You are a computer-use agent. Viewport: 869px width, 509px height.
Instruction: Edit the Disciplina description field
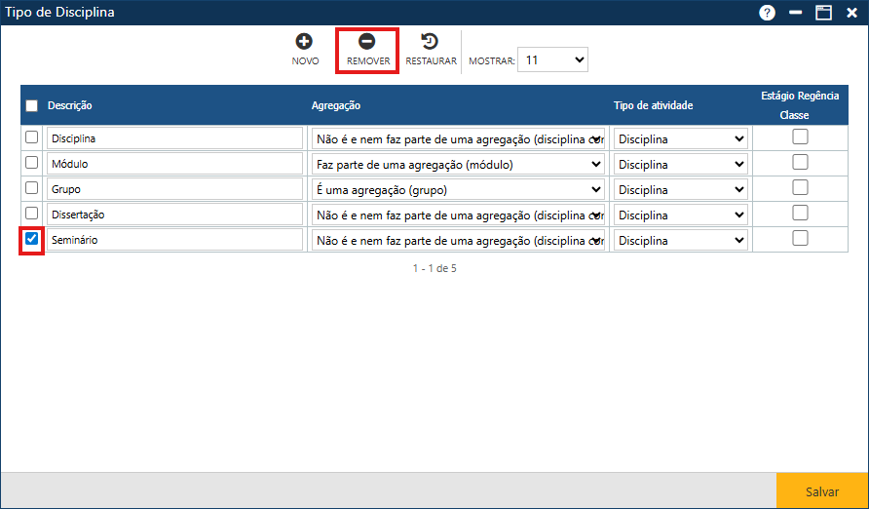coord(174,138)
